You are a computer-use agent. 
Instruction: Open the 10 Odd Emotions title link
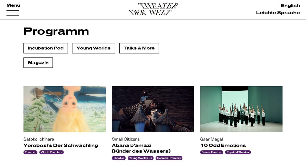[x=223, y=145]
